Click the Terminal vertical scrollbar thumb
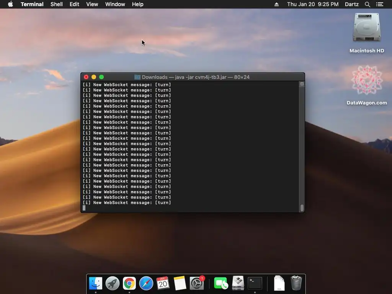Viewport: 392px width, 294px height. coord(302,208)
